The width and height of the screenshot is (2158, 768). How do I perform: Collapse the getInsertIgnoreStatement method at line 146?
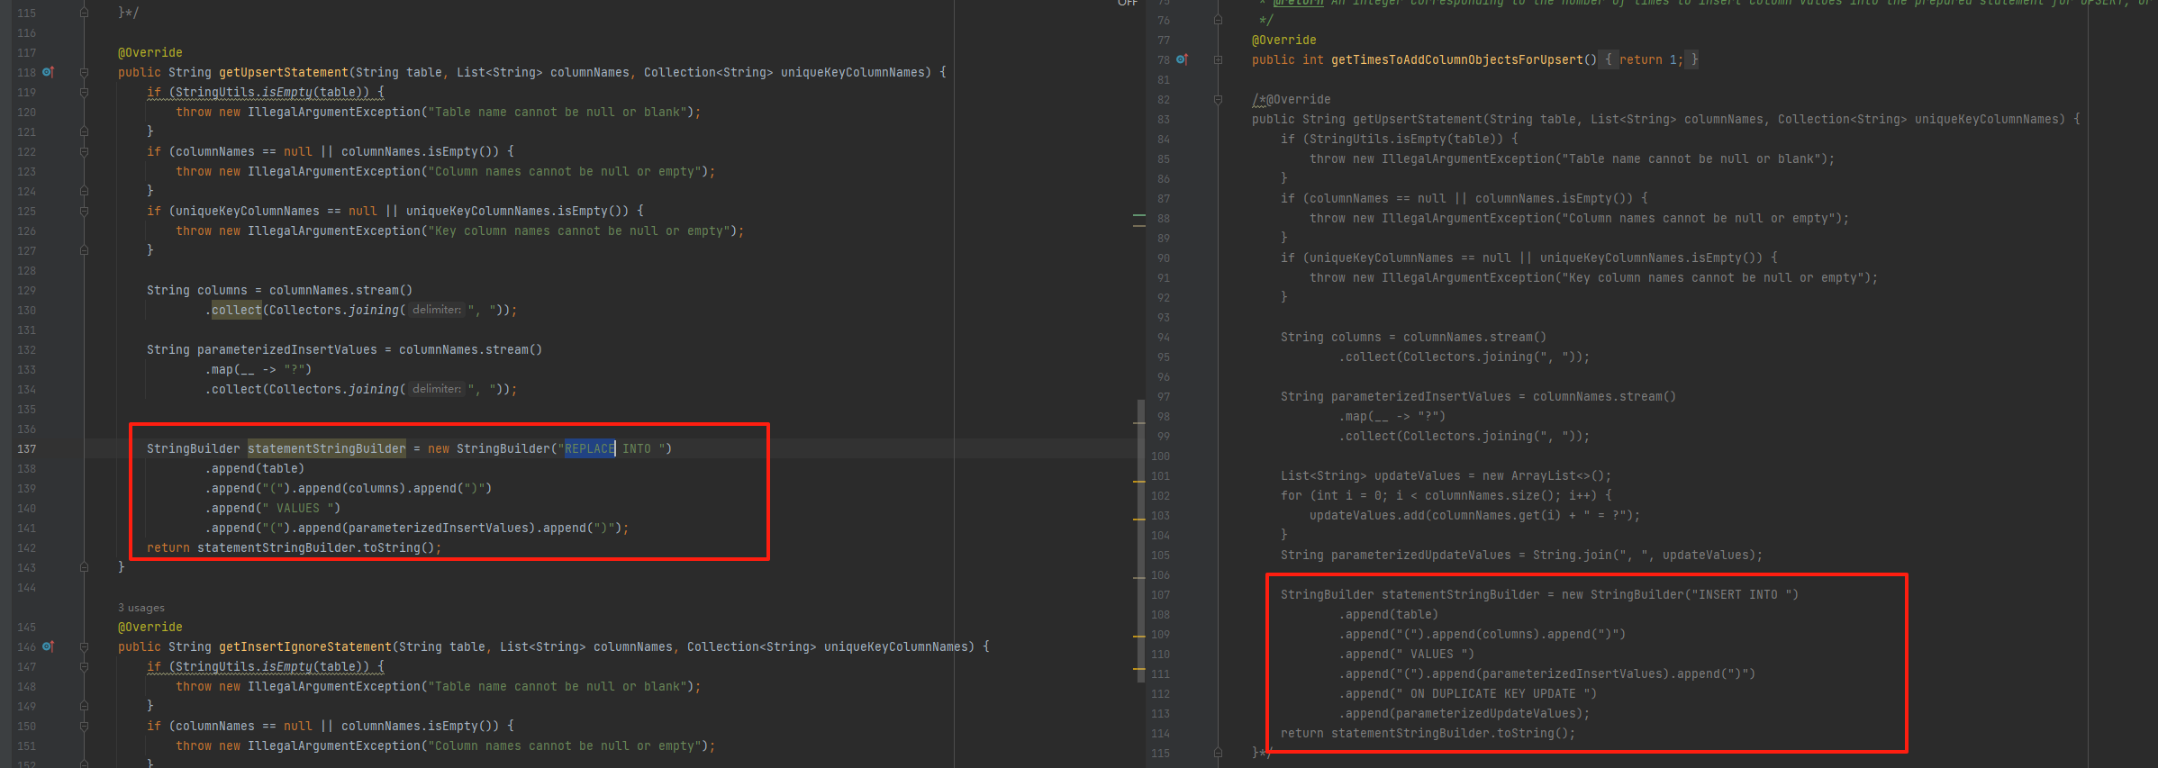click(84, 646)
